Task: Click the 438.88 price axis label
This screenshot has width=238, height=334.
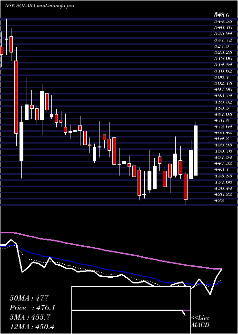Action: 223,176
